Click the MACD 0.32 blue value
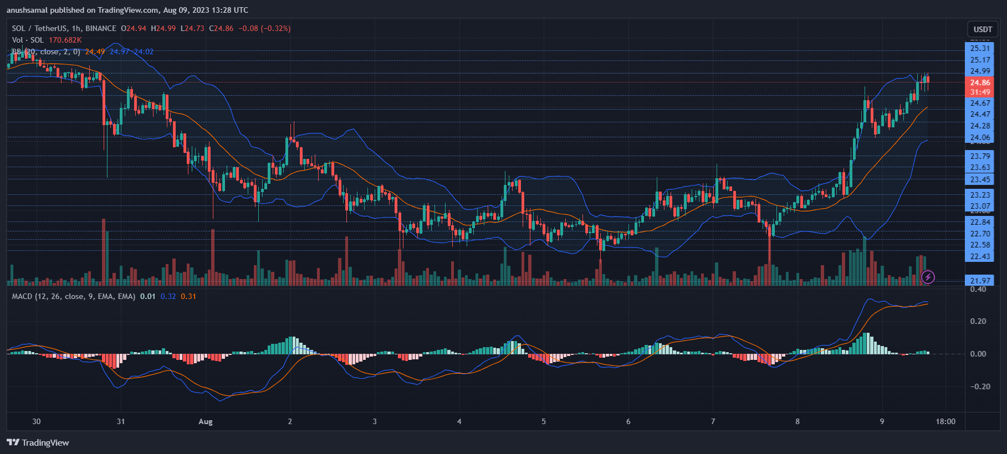1007x454 pixels. (x=168, y=296)
